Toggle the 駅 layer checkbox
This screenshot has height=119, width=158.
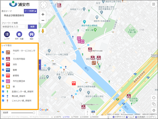pyautogui.click(x=3, y=86)
